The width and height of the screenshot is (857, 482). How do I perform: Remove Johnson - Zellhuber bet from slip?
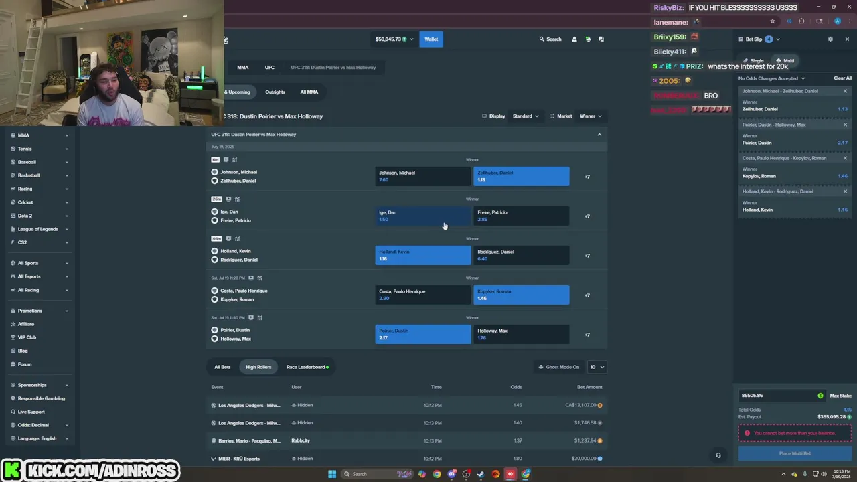pyautogui.click(x=845, y=91)
